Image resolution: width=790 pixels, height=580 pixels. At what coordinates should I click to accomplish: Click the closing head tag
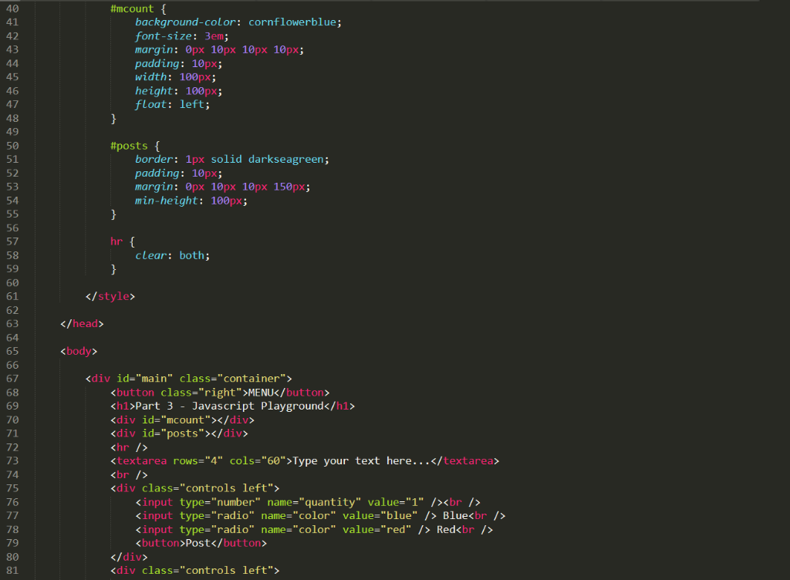[80, 323]
